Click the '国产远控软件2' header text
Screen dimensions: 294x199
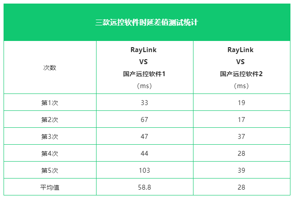pyautogui.click(x=241, y=74)
